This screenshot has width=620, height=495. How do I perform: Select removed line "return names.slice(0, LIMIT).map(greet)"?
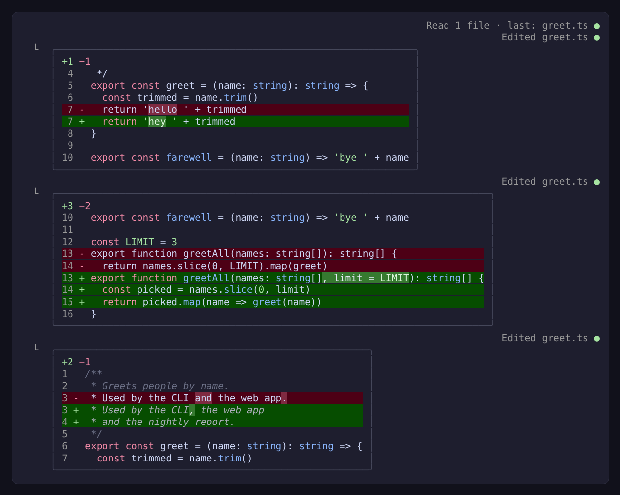click(x=273, y=266)
